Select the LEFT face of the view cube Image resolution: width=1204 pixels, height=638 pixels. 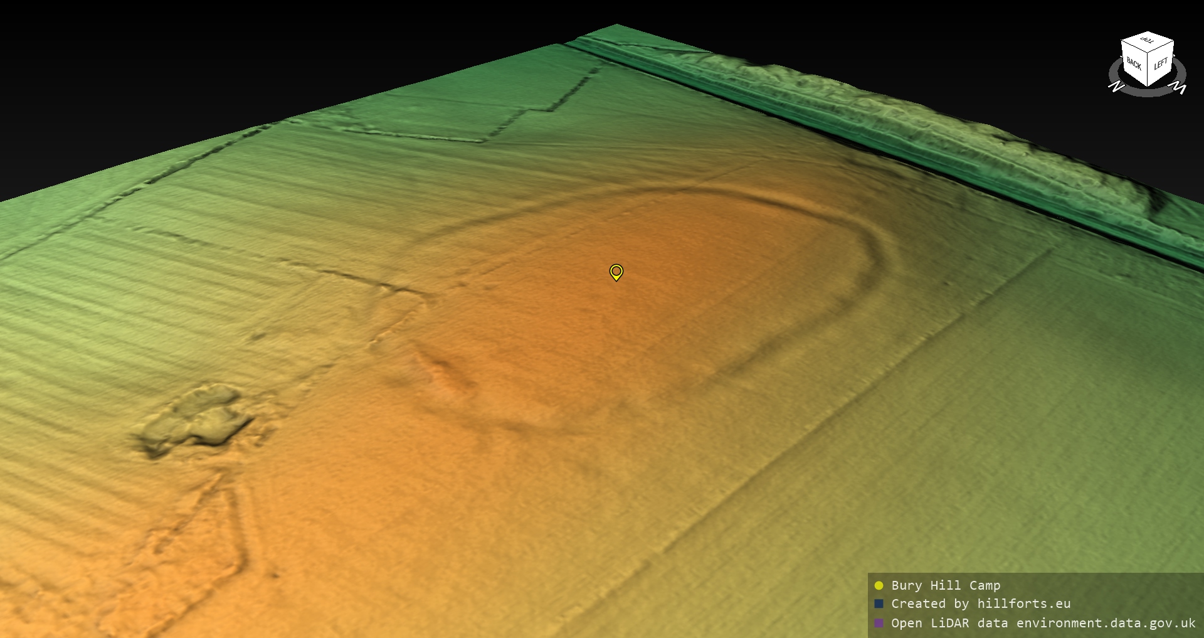(x=1161, y=64)
